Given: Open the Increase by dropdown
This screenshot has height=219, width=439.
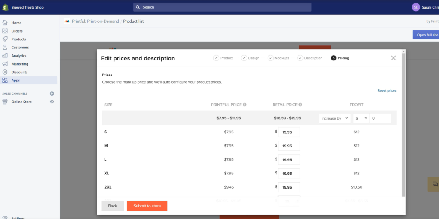Looking at the screenshot, I should (334, 118).
